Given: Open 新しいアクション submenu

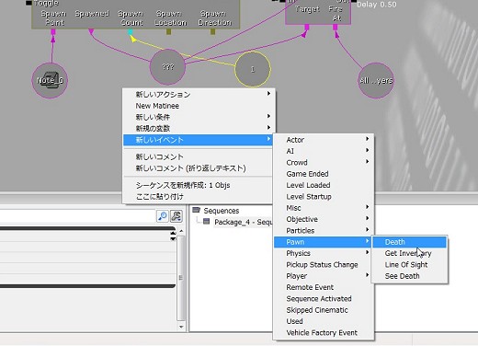Looking at the screenshot, I should (199, 94).
